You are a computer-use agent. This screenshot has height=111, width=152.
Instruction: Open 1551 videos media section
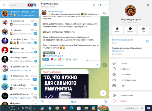coord(130,74)
